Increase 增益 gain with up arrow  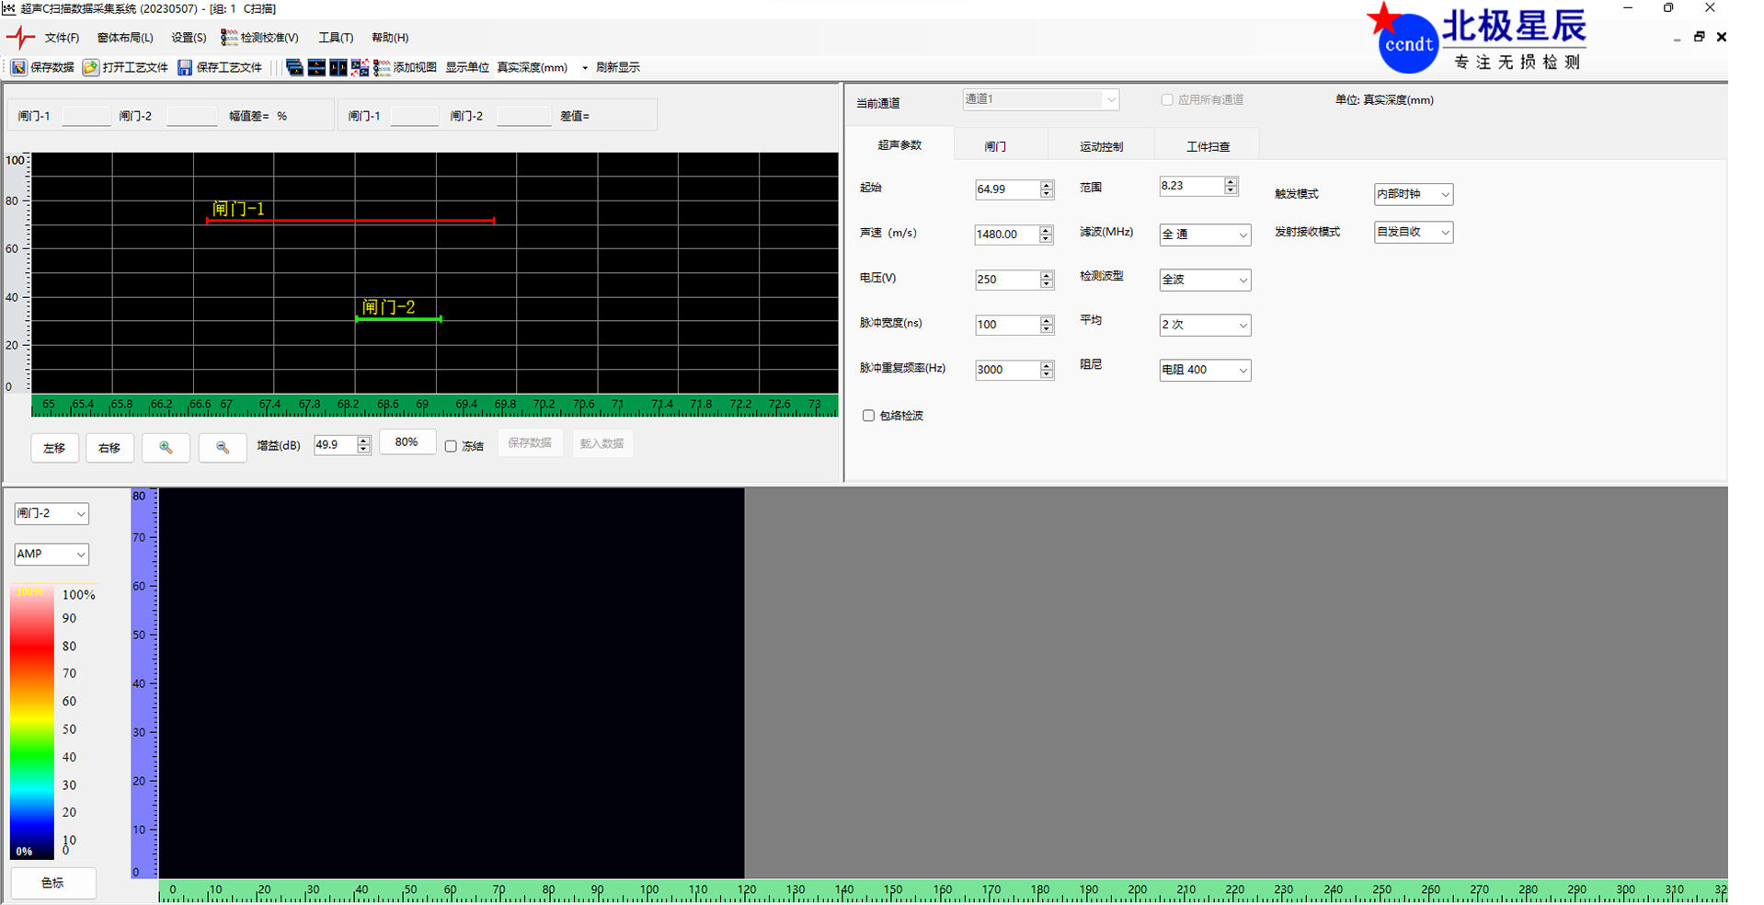click(x=363, y=441)
